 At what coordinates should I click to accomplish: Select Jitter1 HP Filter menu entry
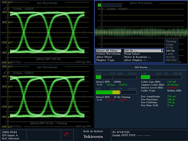pyautogui.click(x=107, y=50)
